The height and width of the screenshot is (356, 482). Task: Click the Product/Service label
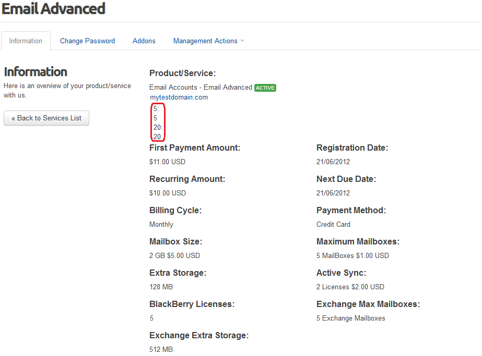point(183,73)
